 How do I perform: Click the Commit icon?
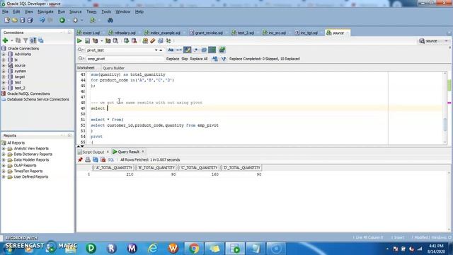click(126, 41)
